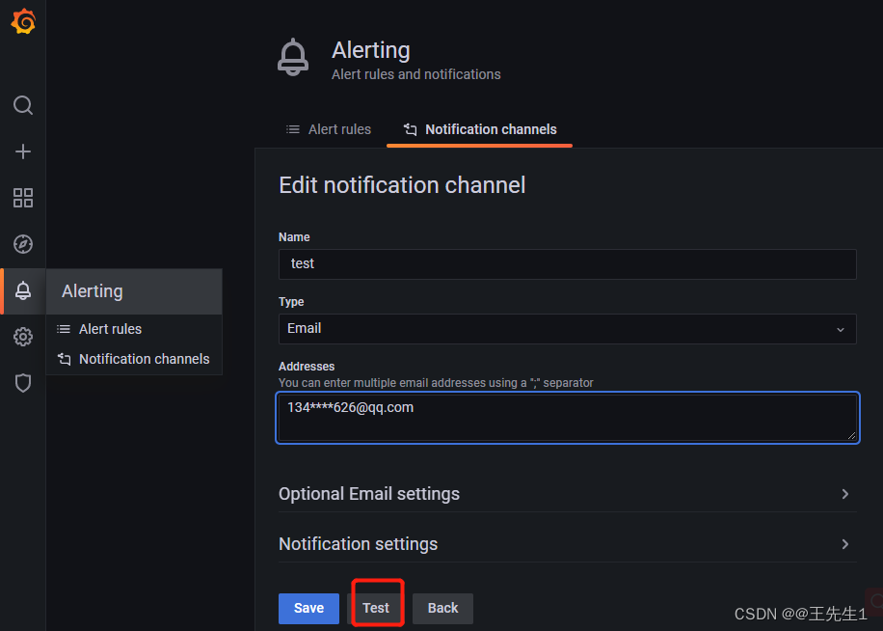Click the Grafana logo icon
Screen dimensions: 883x631
click(22, 21)
